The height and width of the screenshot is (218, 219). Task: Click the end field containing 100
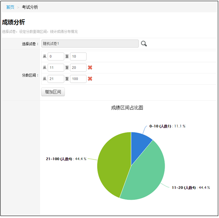tap(78, 79)
